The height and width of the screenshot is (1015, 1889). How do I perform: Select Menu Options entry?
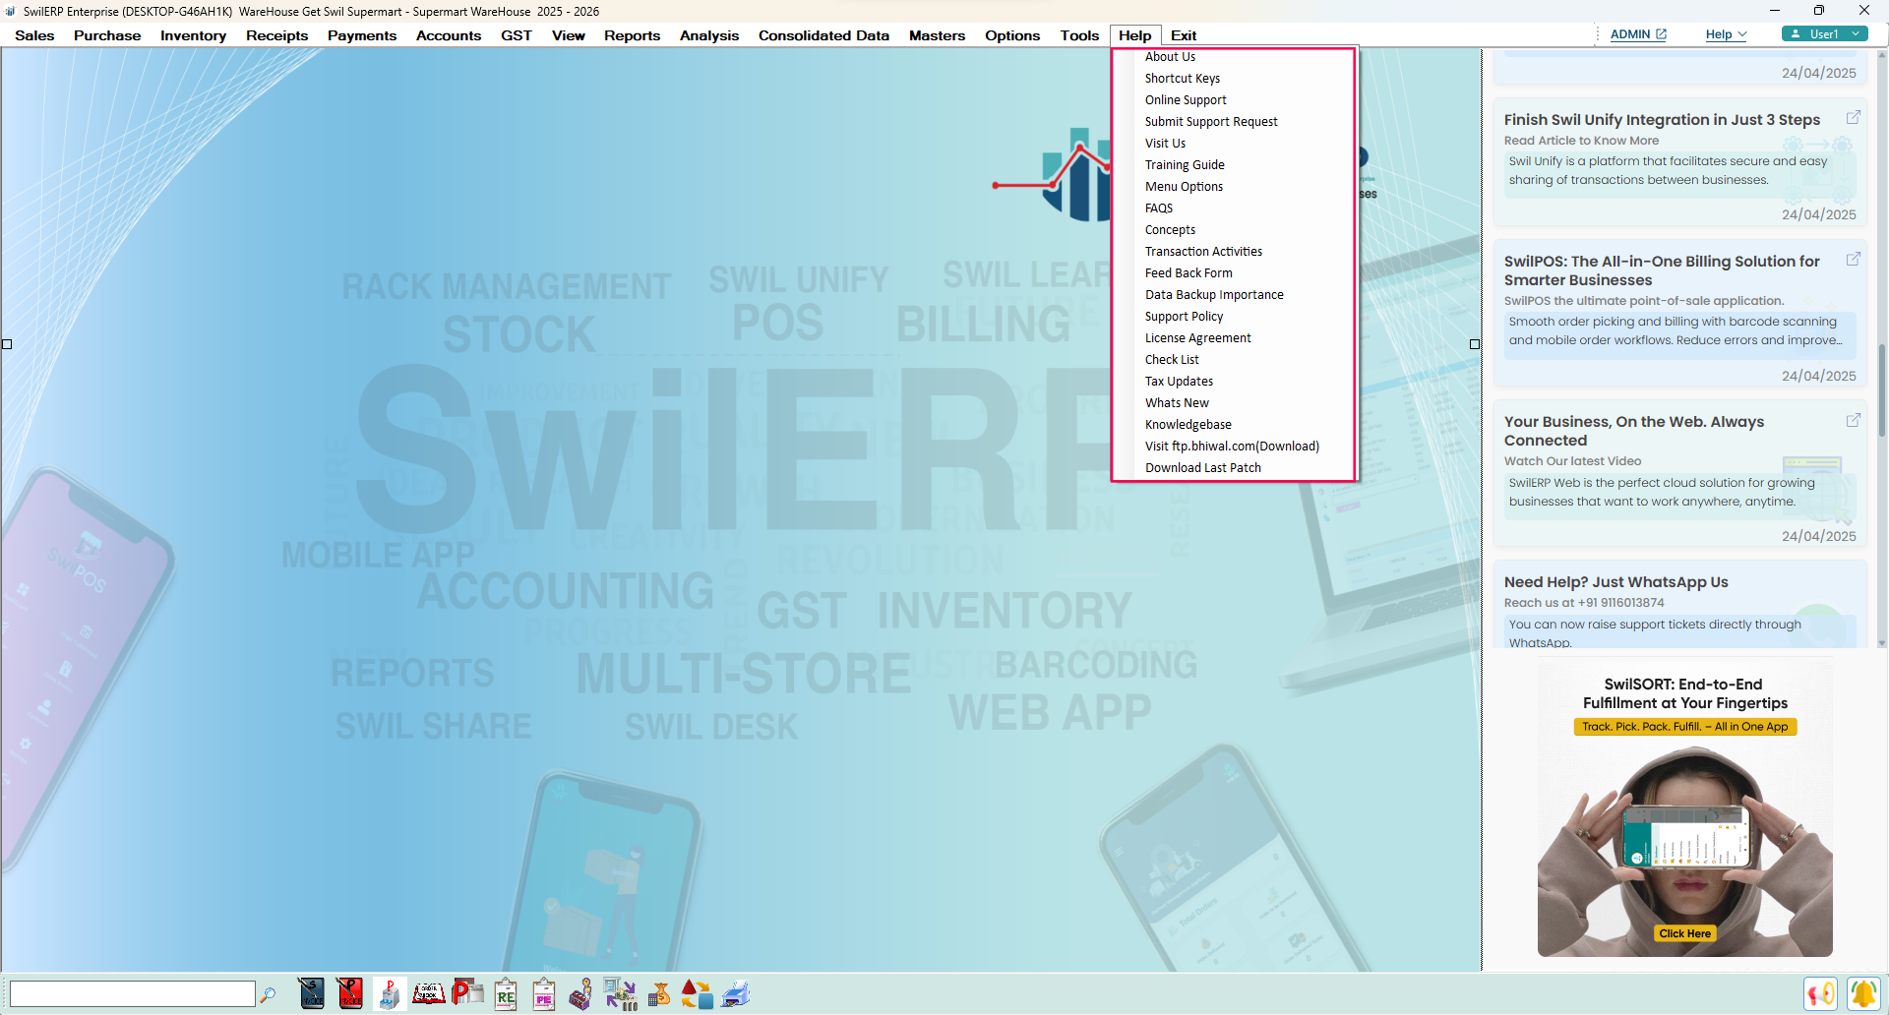[1184, 187]
